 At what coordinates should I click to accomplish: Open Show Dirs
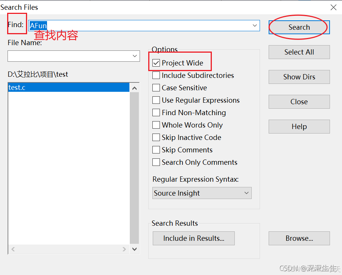click(299, 77)
